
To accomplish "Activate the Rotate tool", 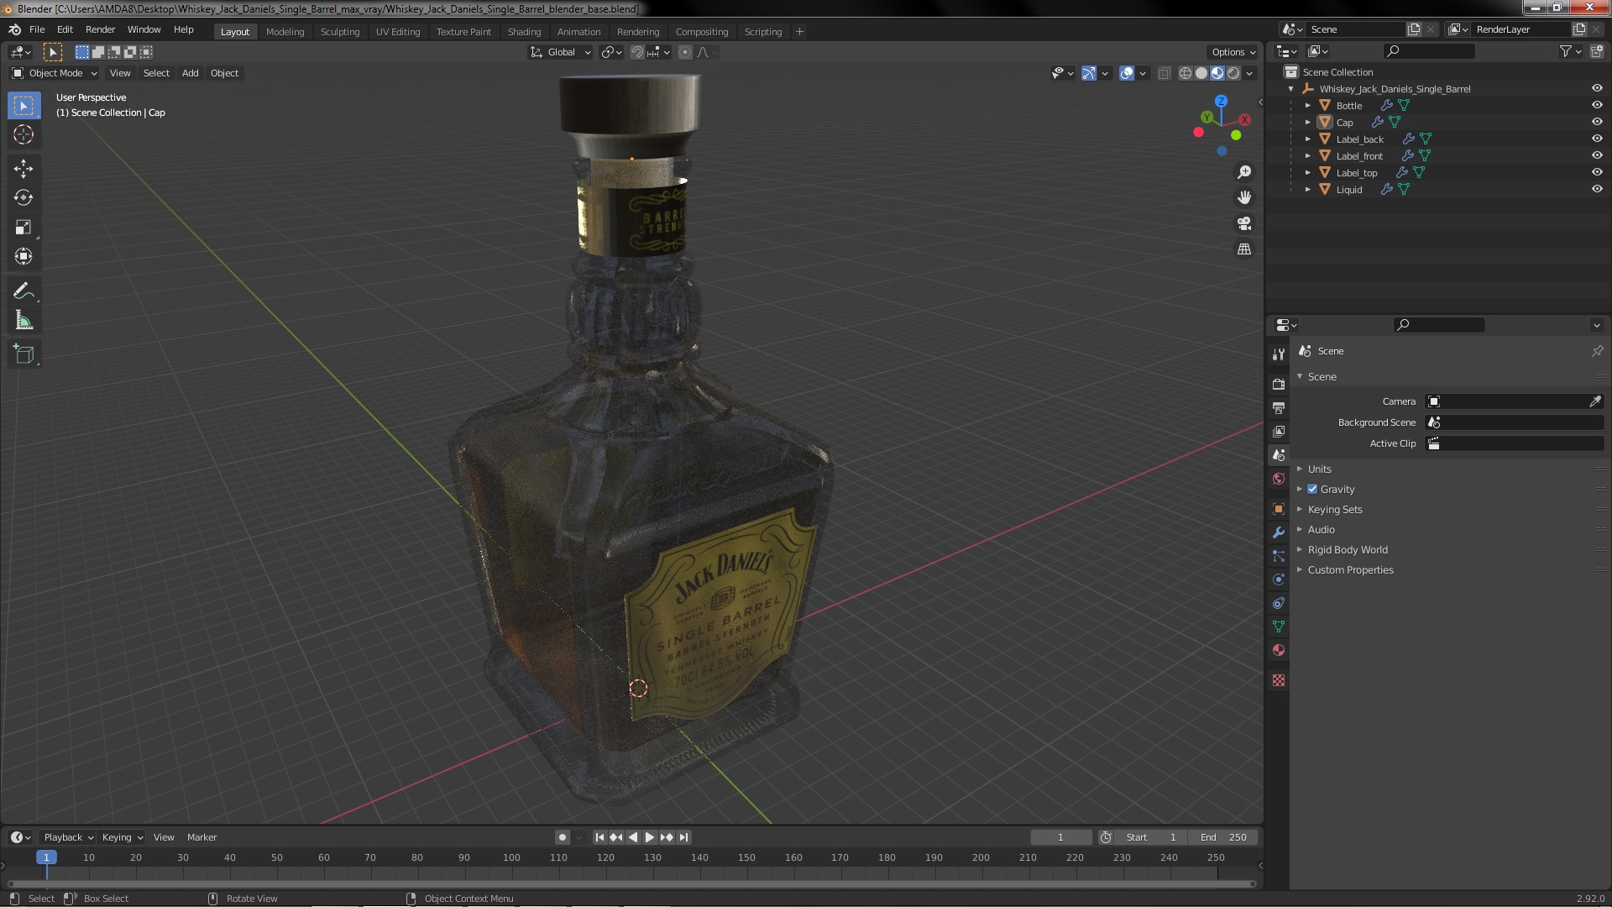I will point(24,197).
